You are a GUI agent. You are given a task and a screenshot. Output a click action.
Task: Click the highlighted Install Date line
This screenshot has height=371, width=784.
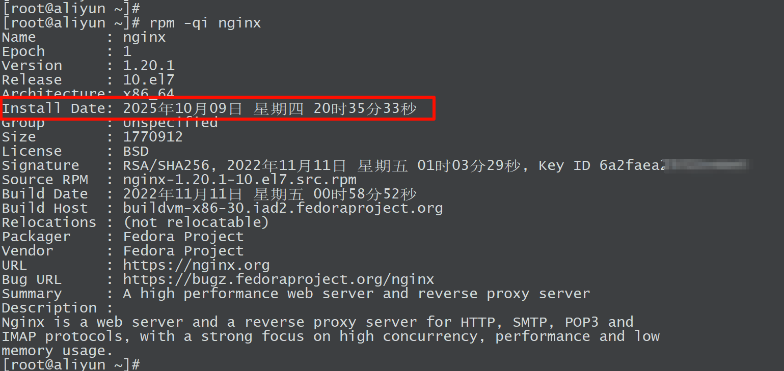218,108
